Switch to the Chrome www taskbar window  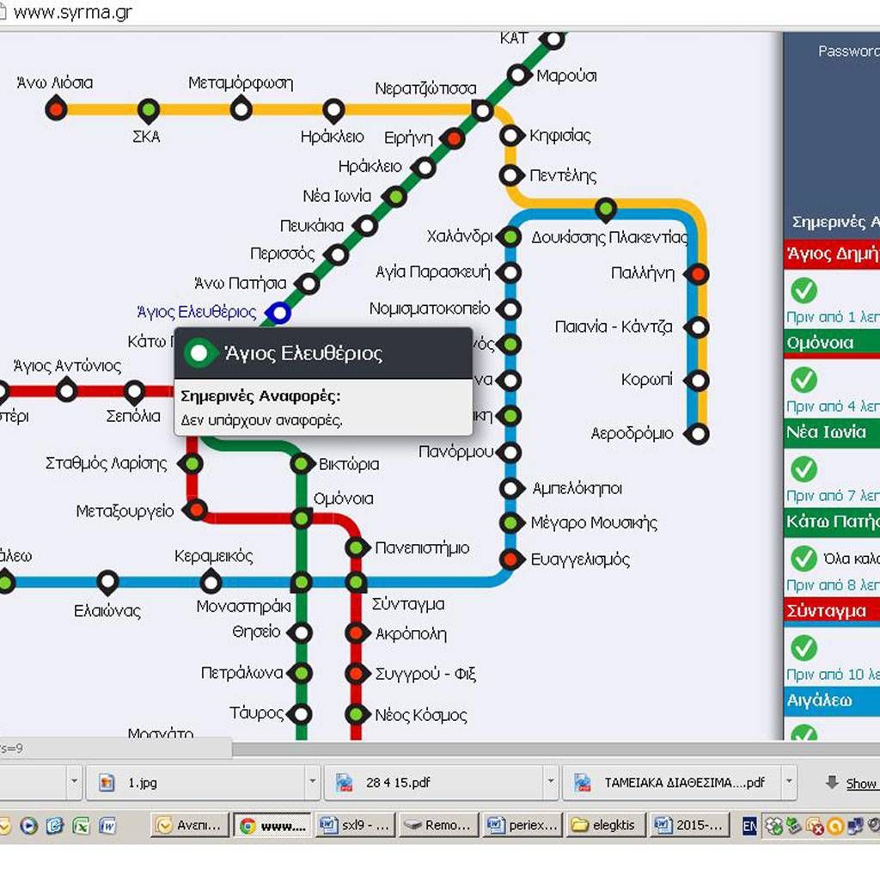pyautogui.click(x=272, y=825)
